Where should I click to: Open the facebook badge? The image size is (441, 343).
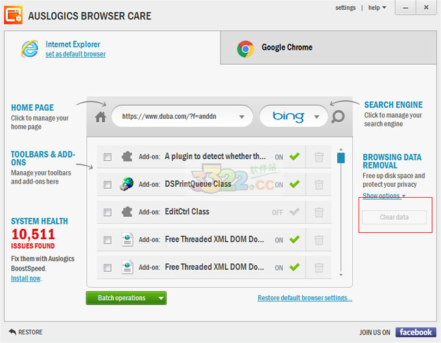(416, 332)
